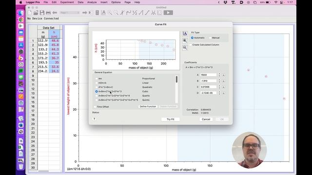Screen dimensions: 312x175
Task: Open the Edit menu
Action: click(54, 2)
